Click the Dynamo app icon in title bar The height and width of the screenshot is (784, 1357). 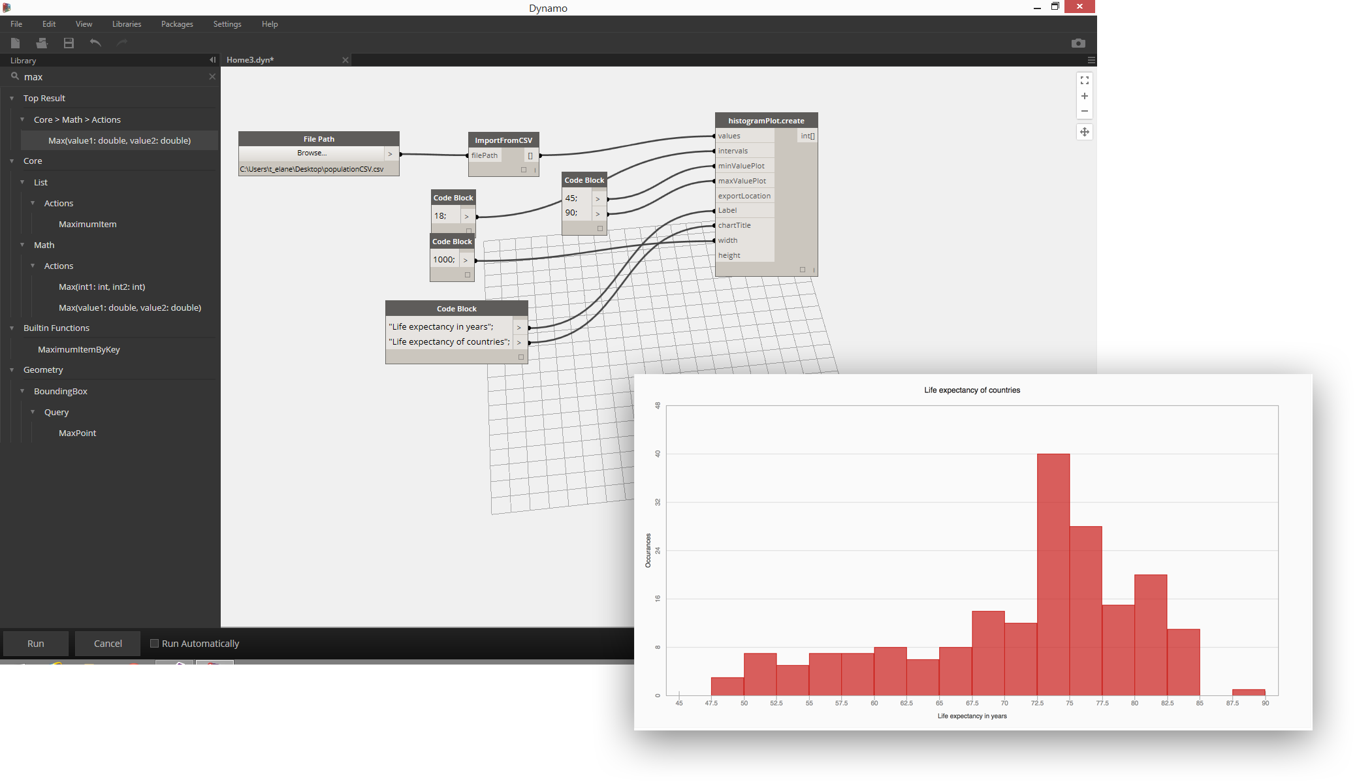(x=7, y=7)
